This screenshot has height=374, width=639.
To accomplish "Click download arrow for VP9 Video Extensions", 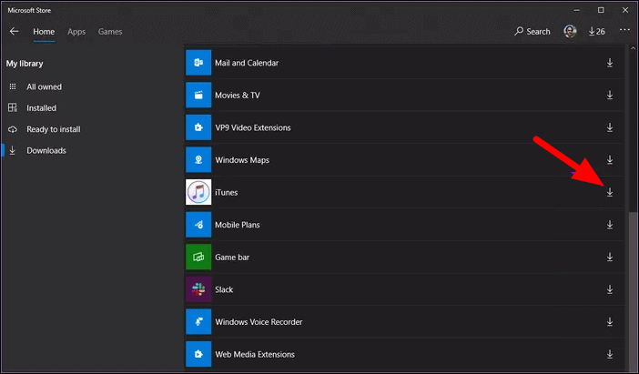I will (x=610, y=127).
